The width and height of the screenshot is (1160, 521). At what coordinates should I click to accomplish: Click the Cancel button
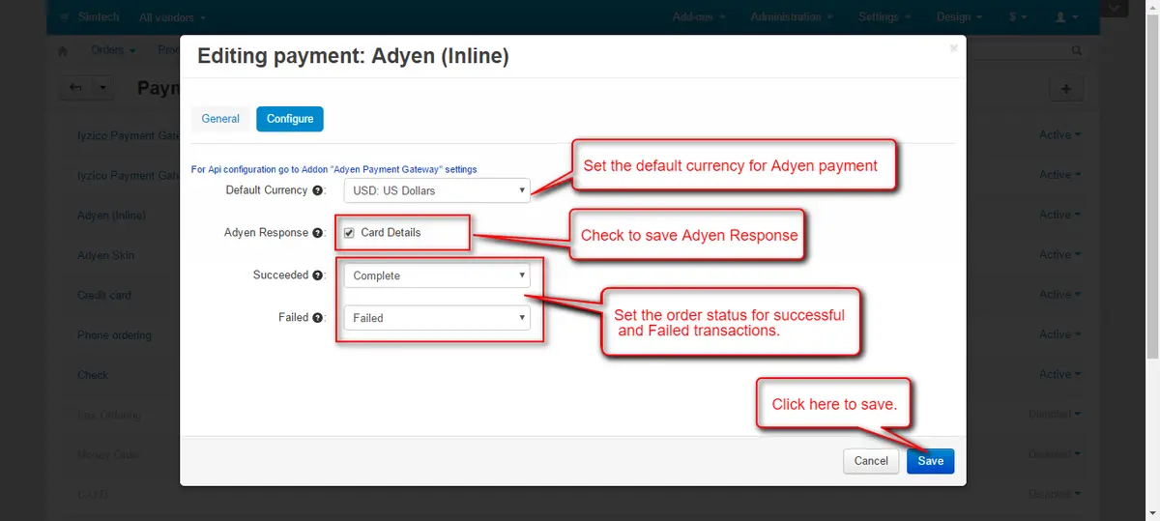[x=871, y=461]
